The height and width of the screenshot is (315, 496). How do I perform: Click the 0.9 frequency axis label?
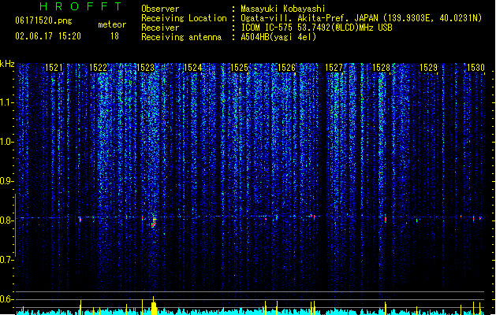(x=6, y=181)
